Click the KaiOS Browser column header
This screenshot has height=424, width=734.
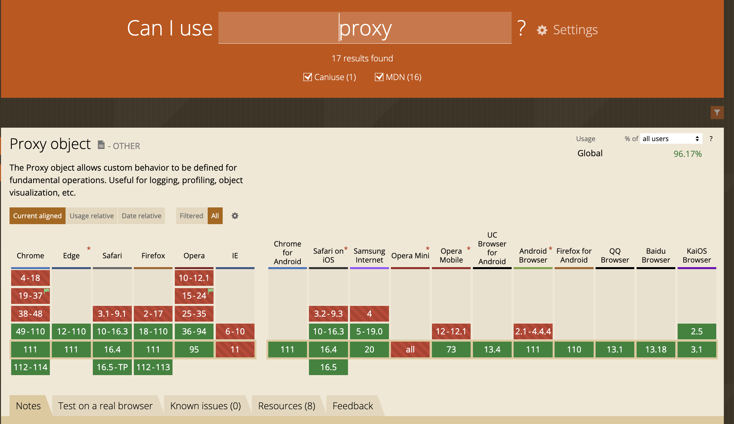(697, 255)
